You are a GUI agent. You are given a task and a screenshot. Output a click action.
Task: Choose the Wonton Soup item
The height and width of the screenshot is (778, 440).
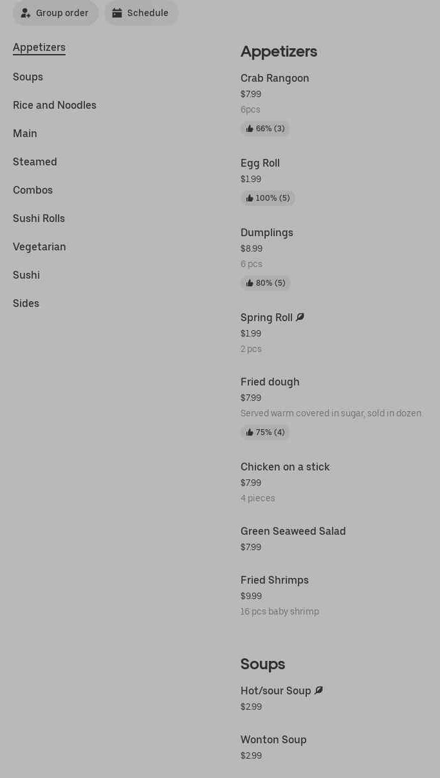click(273, 739)
